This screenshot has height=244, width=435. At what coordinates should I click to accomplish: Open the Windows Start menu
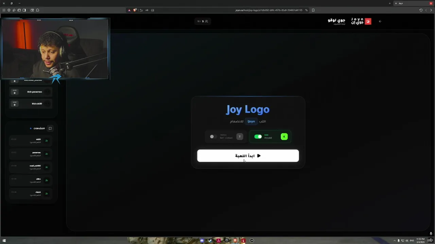(x=4, y=241)
